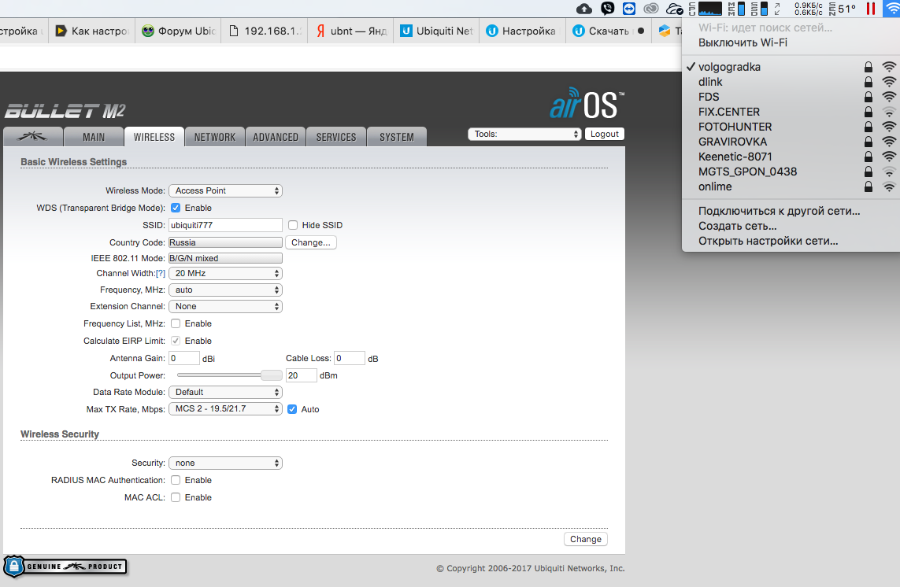Screen dimensions: 900x587
Task: Click the Output Power slider
Action: [x=230, y=375]
